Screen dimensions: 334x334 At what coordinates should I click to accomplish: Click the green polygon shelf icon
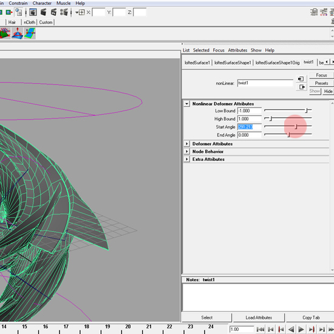pos(5,33)
